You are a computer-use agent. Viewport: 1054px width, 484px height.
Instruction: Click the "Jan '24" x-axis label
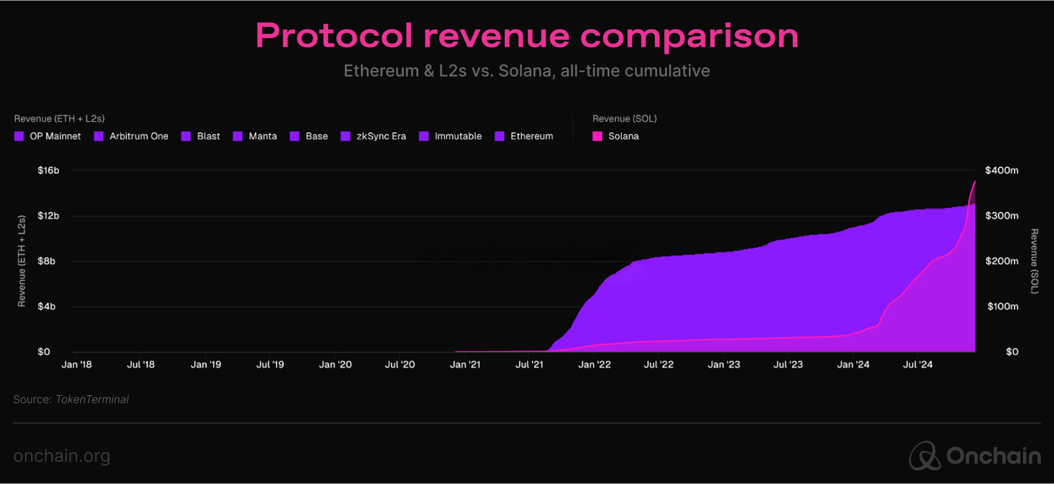coord(853,364)
